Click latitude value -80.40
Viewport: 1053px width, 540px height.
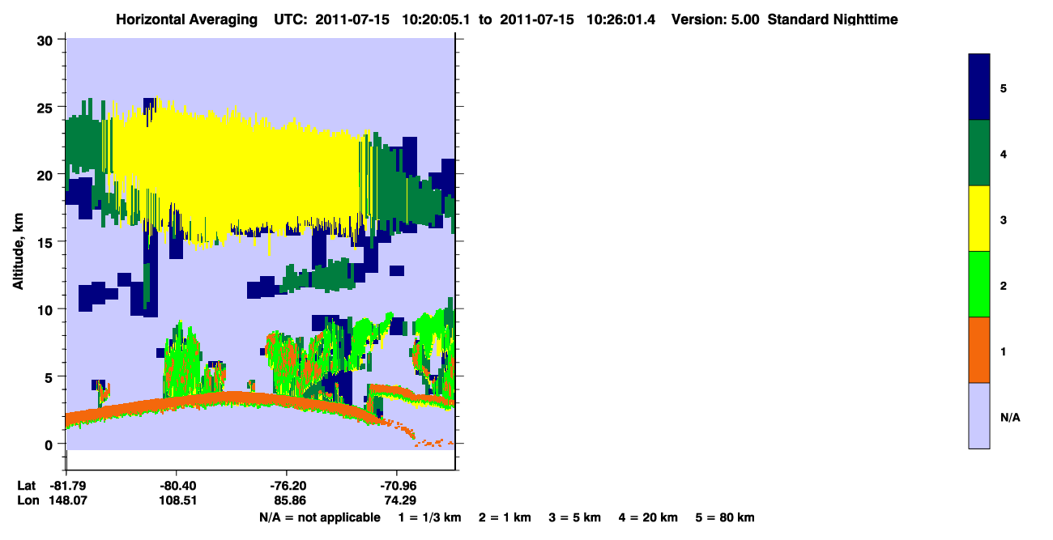tap(177, 486)
